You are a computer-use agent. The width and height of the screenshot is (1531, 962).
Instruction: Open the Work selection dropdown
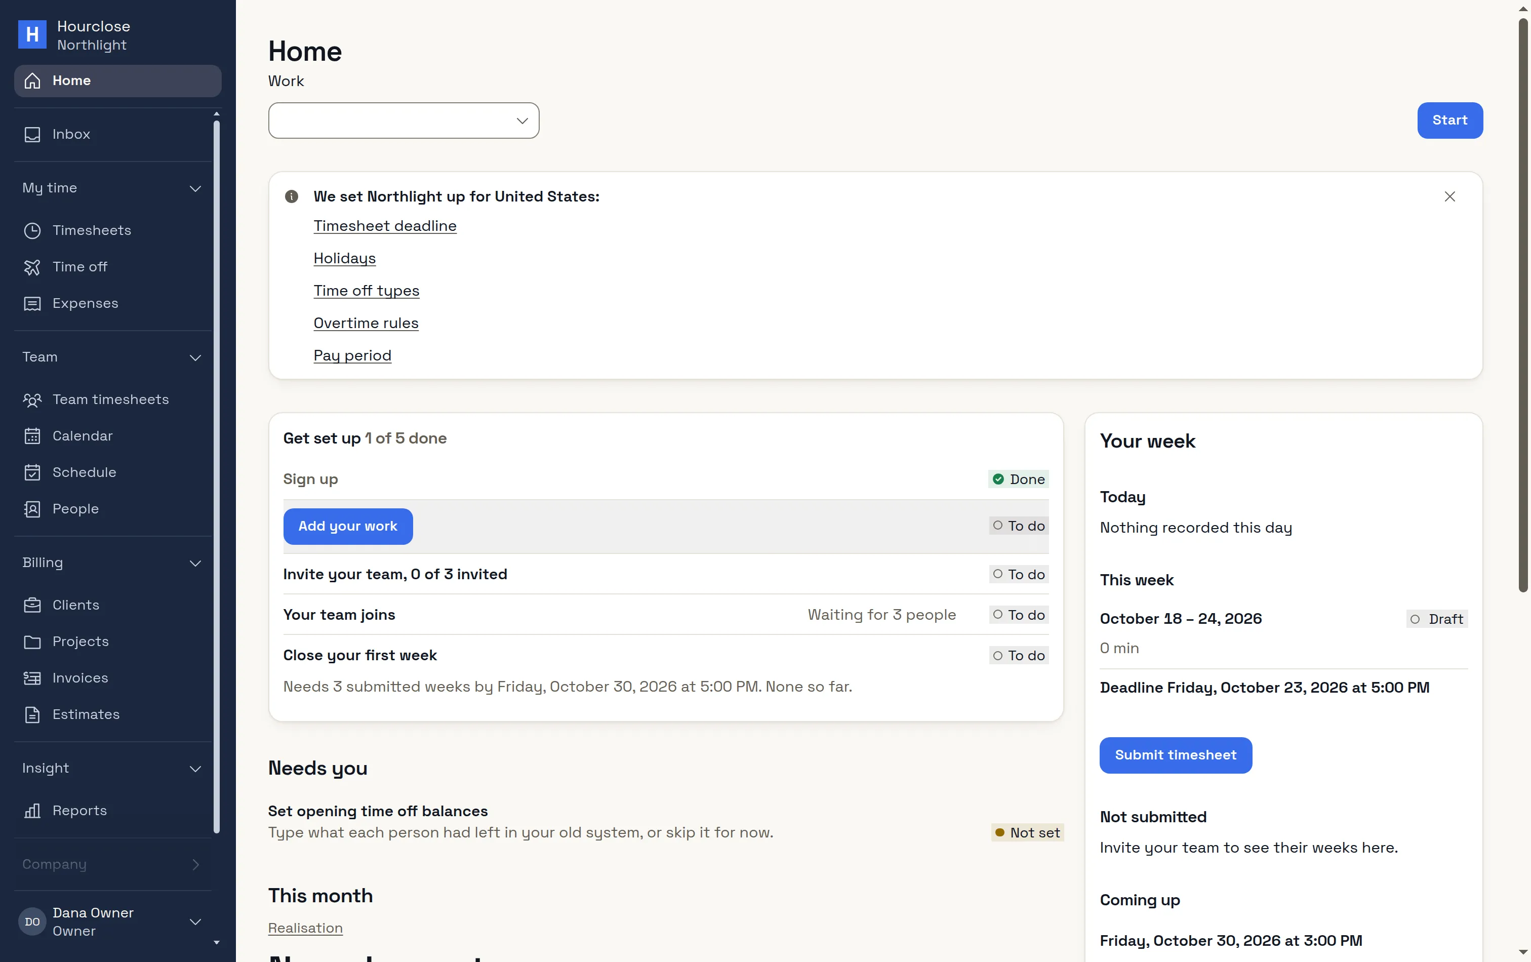point(404,120)
